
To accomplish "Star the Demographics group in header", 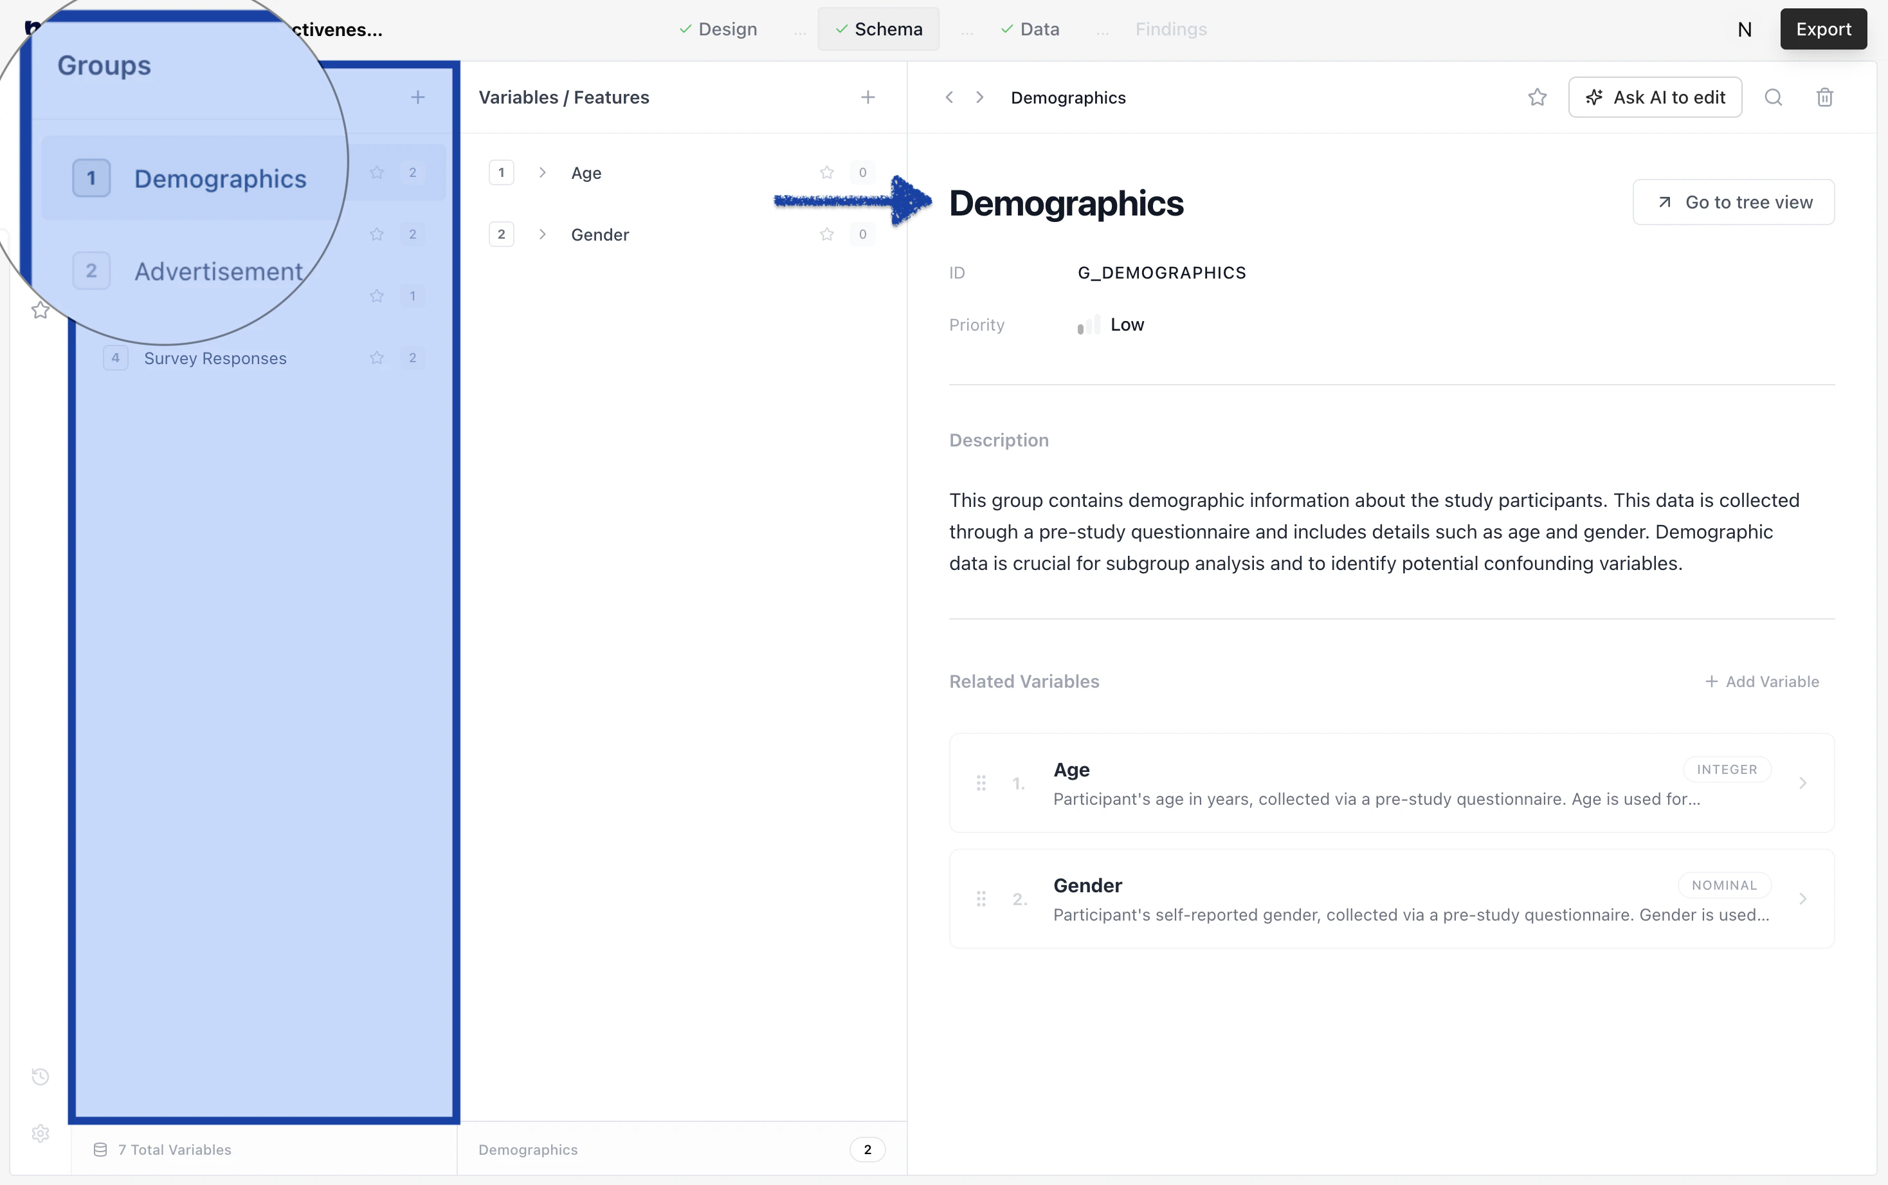I will click(1537, 97).
